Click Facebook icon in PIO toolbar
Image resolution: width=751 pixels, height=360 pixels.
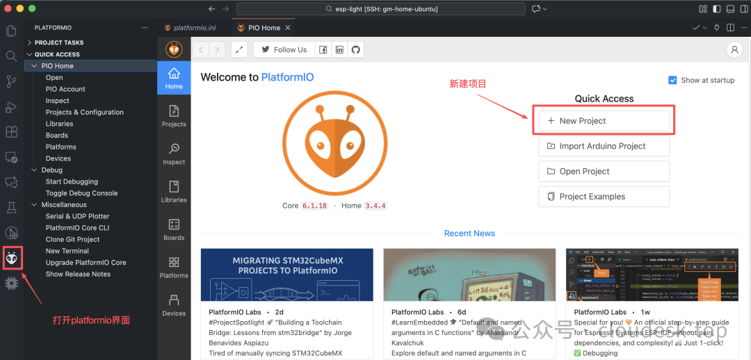point(323,49)
